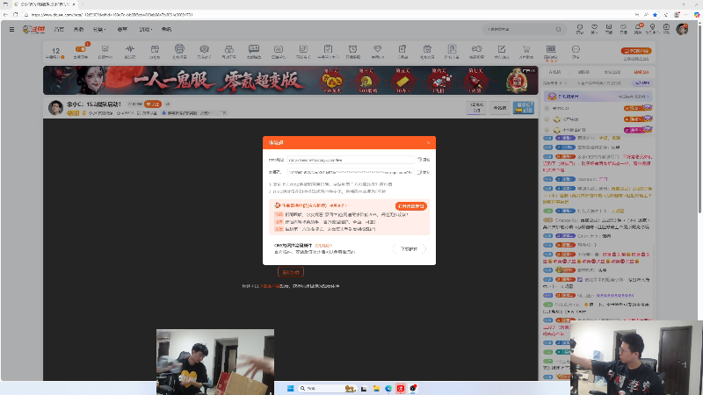
Task: Click the pencil edit icon in toolbar
Action: [501, 49]
